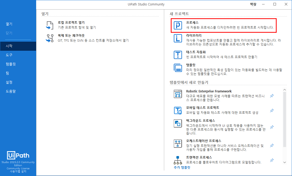Click the 복제 또는 체크아웃 source control icon
Viewport: 292px width, 176px height.
click(50, 38)
